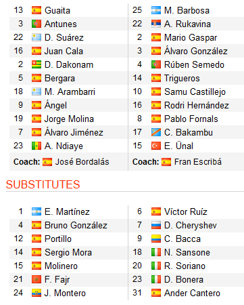
Task: Open Pablo Fornals player entry
Action: [x=191, y=119]
